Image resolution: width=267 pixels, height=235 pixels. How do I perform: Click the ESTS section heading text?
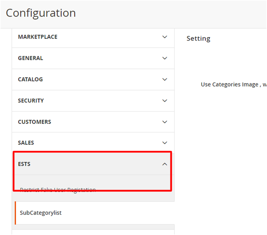[24, 164]
